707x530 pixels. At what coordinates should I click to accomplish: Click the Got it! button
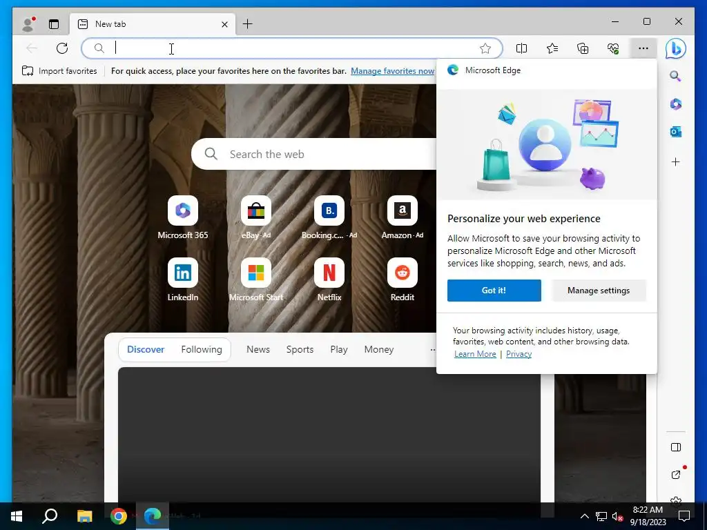[494, 291]
